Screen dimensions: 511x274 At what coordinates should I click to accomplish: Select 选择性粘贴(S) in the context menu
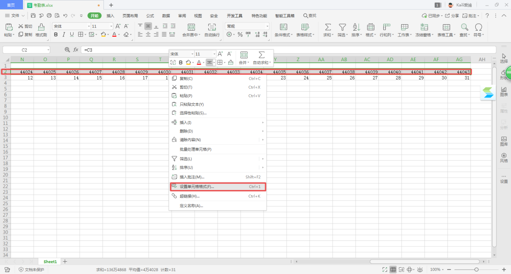(x=193, y=113)
